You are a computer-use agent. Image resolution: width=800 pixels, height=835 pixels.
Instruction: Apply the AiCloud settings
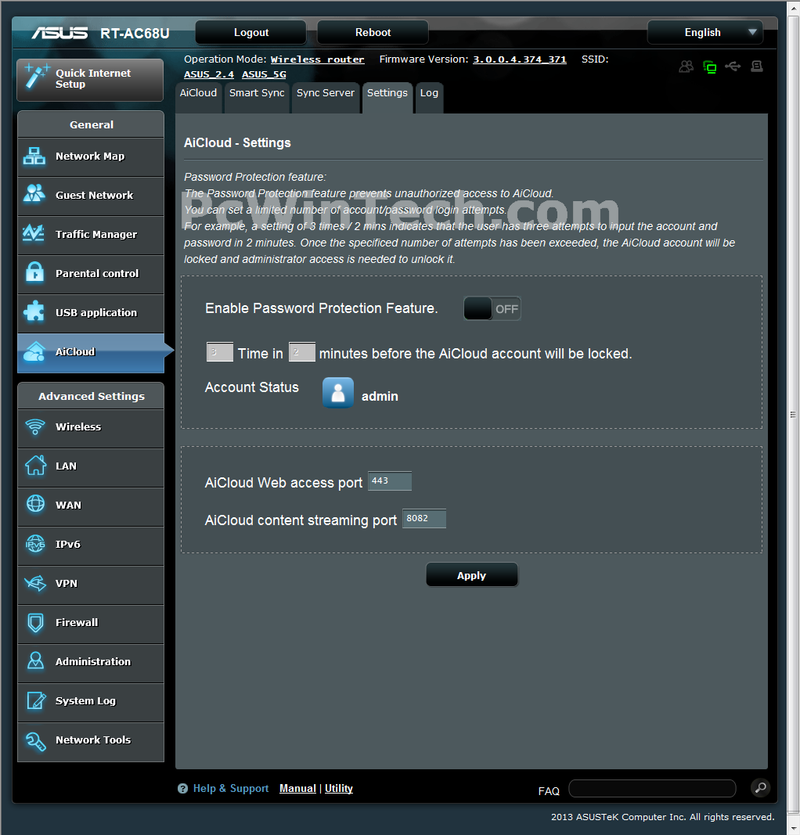[471, 575]
